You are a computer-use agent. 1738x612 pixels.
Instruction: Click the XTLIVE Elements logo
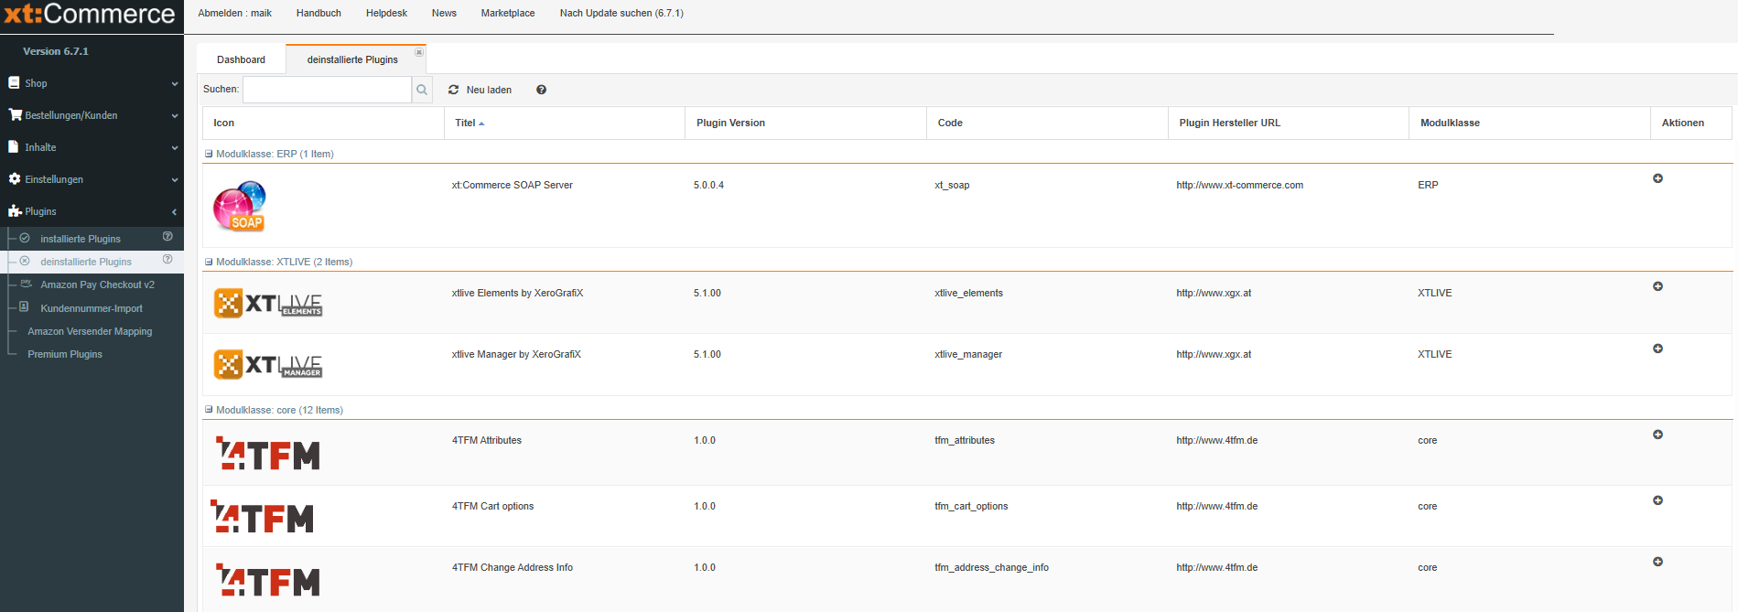(268, 303)
